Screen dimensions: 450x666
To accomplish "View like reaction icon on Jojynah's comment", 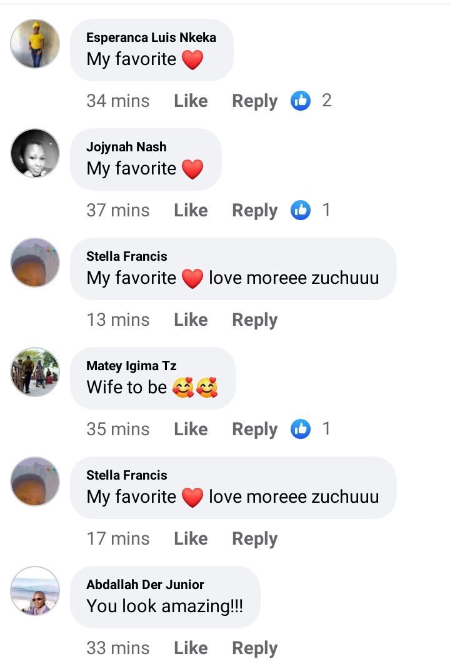I will (x=301, y=210).
